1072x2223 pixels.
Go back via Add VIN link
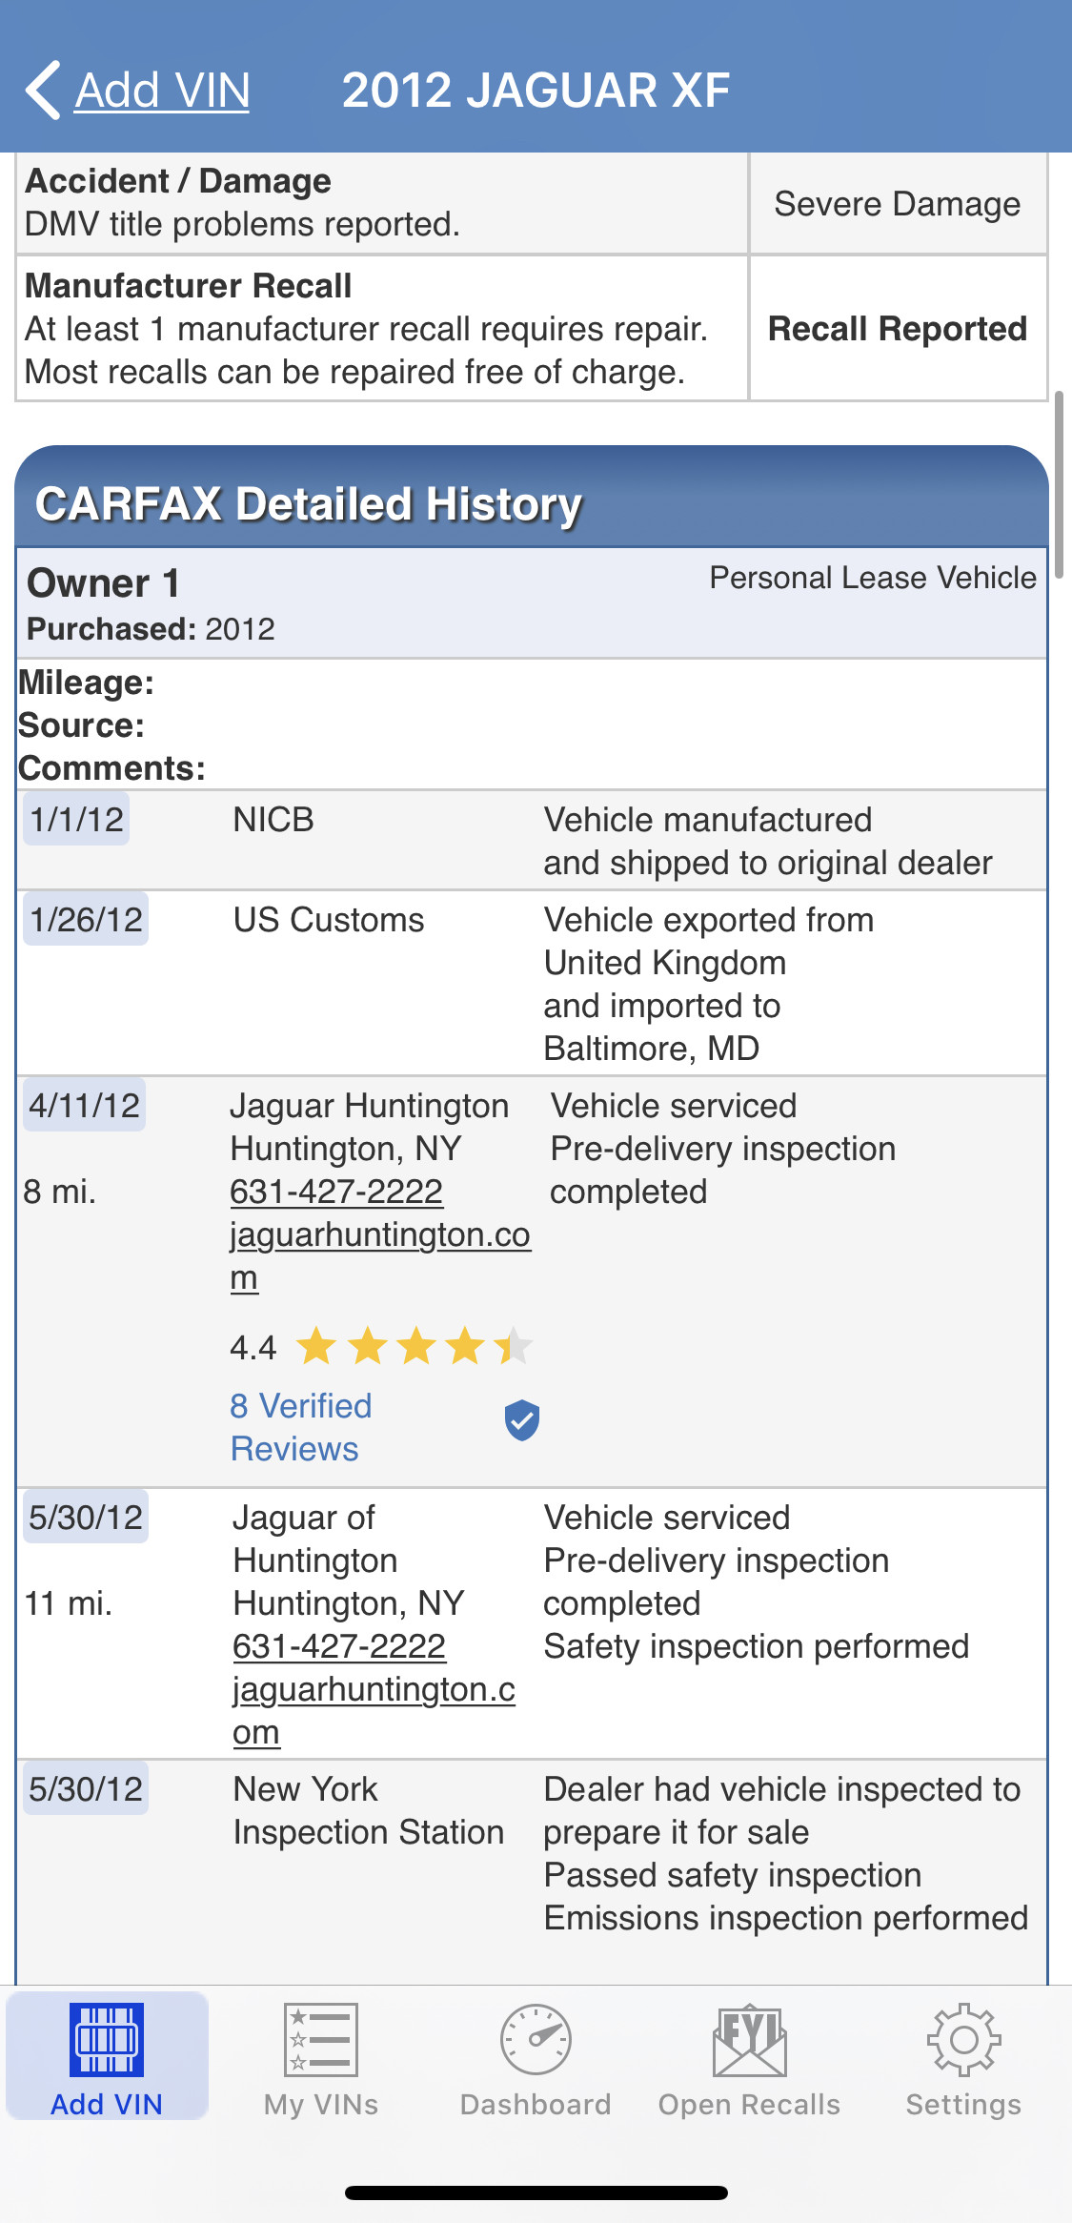pyautogui.click(x=162, y=91)
